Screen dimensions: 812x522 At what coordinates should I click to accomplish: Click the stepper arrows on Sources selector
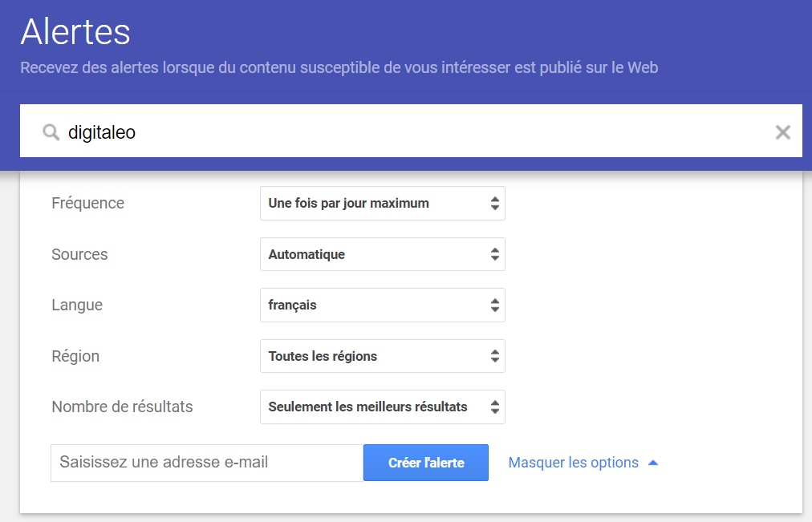tap(494, 254)
